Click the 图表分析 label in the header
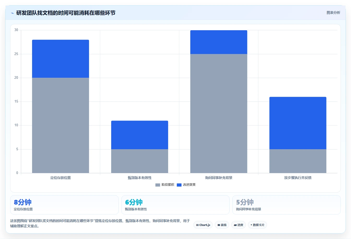351x239 pixels. click(333, 13)
